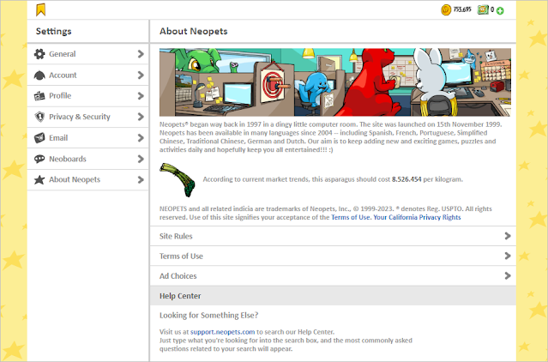Open the Ad Choices row

(x=333, y=275)
